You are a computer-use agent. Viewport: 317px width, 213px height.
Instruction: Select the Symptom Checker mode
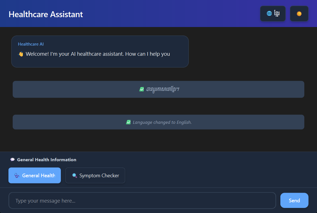pyautogui.click(x=95, y=175)
